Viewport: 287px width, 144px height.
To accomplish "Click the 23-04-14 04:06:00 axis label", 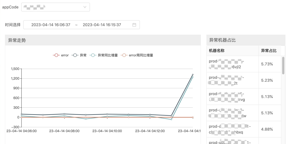I will coord(22,131).
